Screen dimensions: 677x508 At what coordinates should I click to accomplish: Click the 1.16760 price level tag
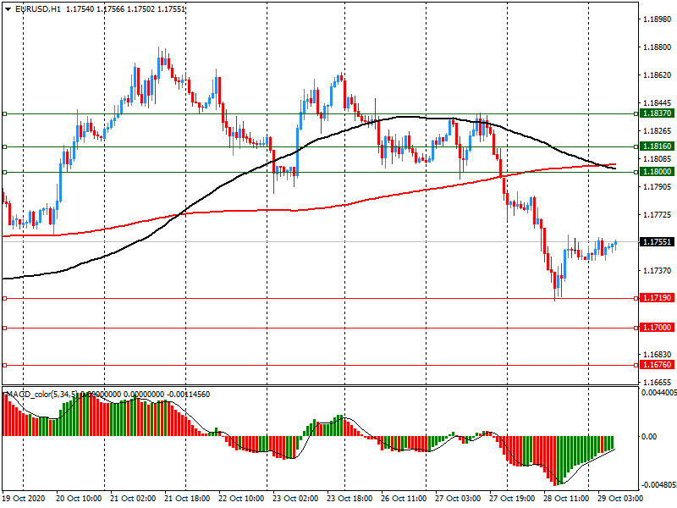tap(657, 365)
